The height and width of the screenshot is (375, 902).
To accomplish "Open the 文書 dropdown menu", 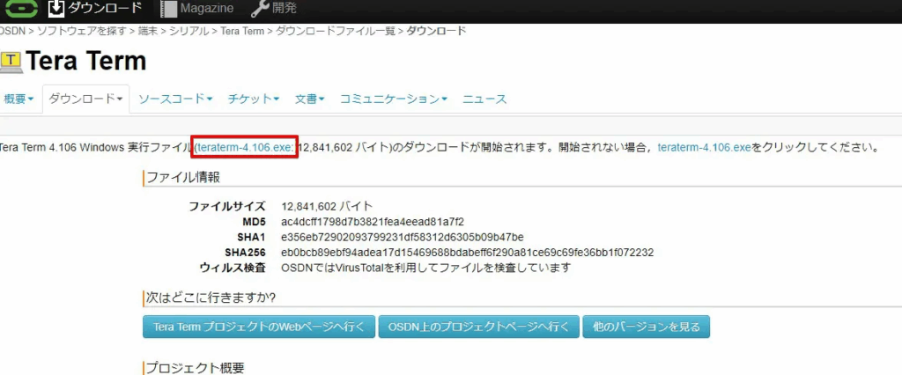I will click(x=310, y=99).
